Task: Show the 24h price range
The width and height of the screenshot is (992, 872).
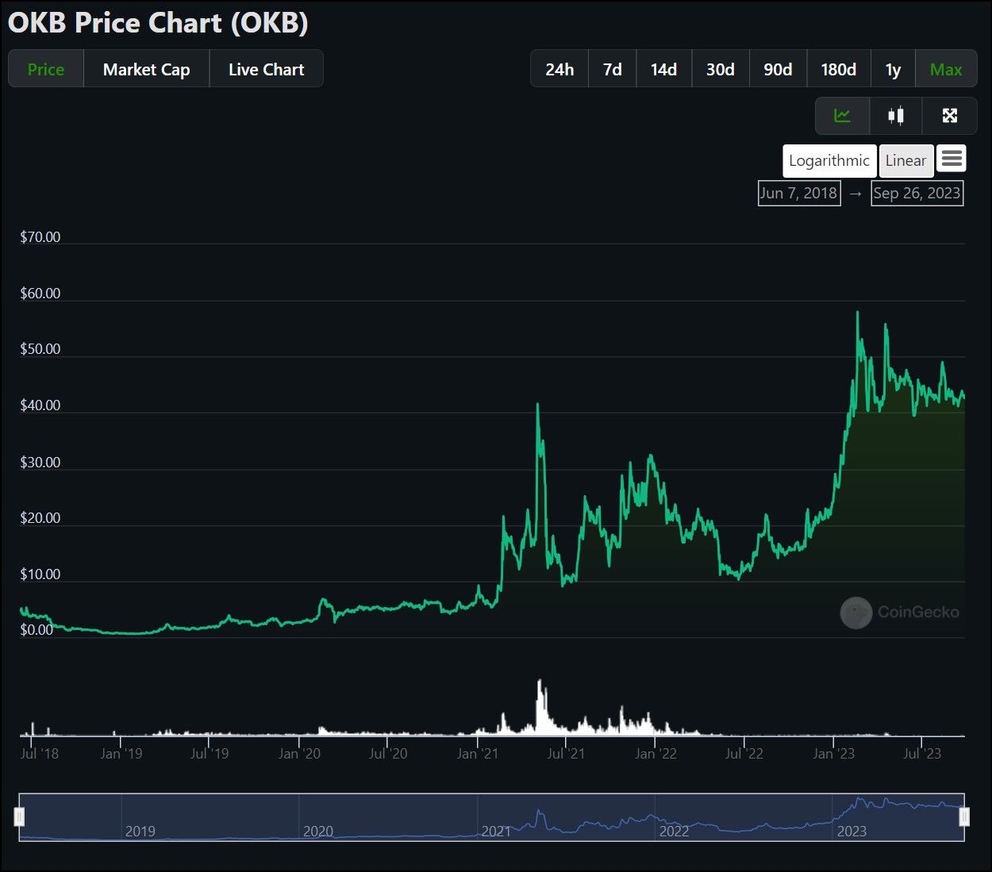Action: pyautogui.click(x=559, y=70)
